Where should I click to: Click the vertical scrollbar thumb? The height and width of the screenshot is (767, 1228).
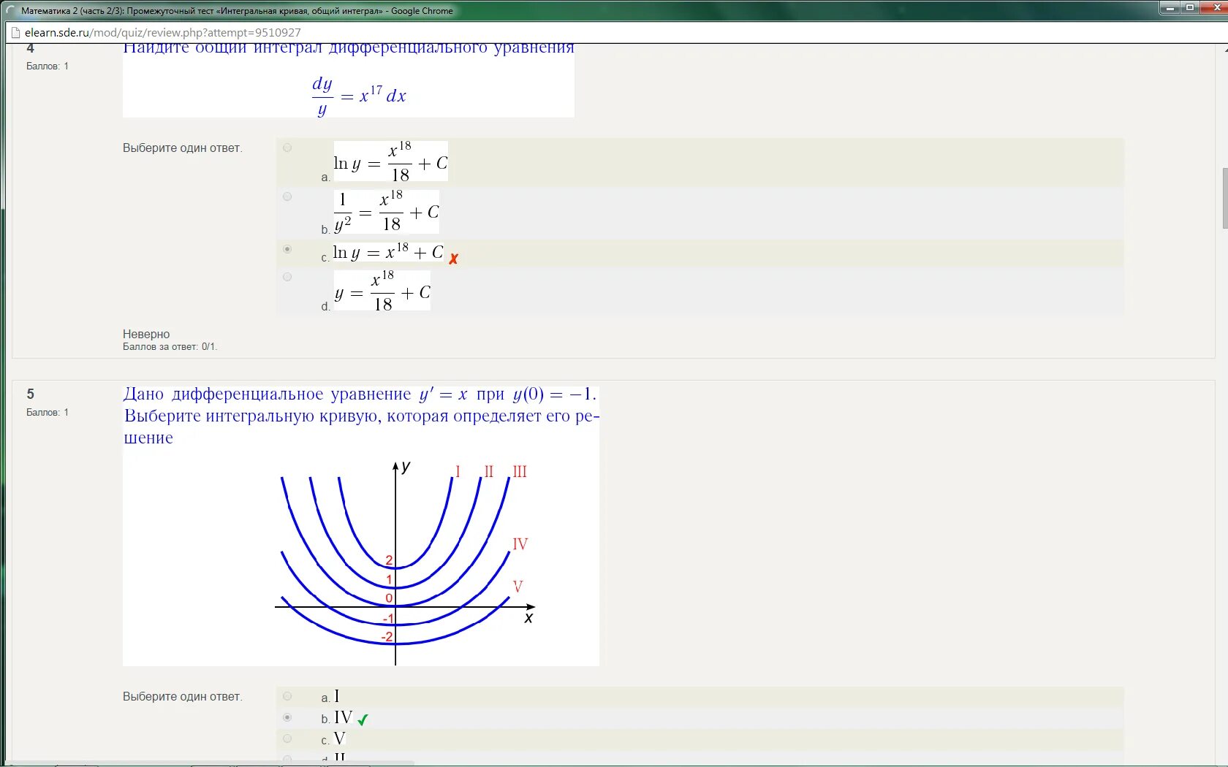pyautogui.click(x=1224, y=198)
